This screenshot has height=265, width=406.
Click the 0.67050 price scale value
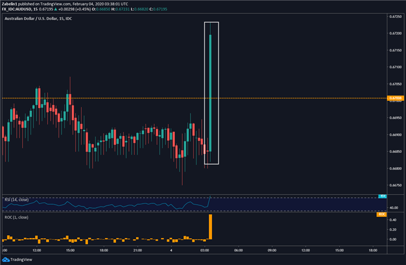click(x=395, y=84)
